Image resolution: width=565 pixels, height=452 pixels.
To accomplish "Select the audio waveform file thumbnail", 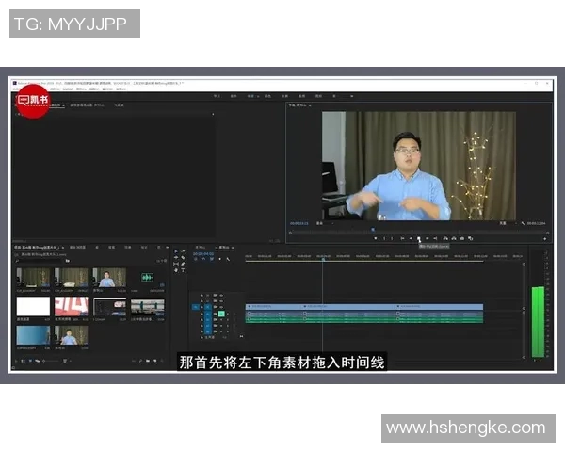I will [147, 277].
